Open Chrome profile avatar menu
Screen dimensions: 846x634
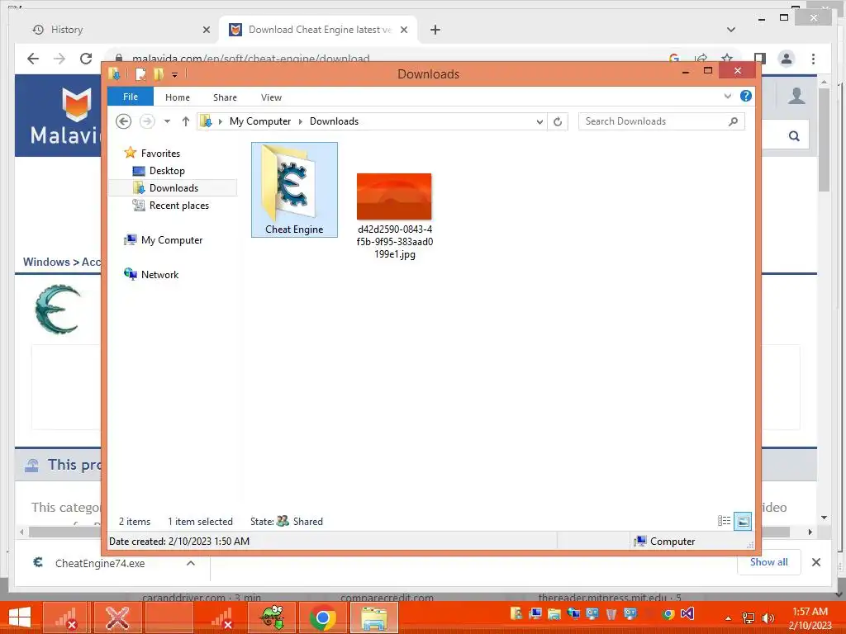point(787,59)
